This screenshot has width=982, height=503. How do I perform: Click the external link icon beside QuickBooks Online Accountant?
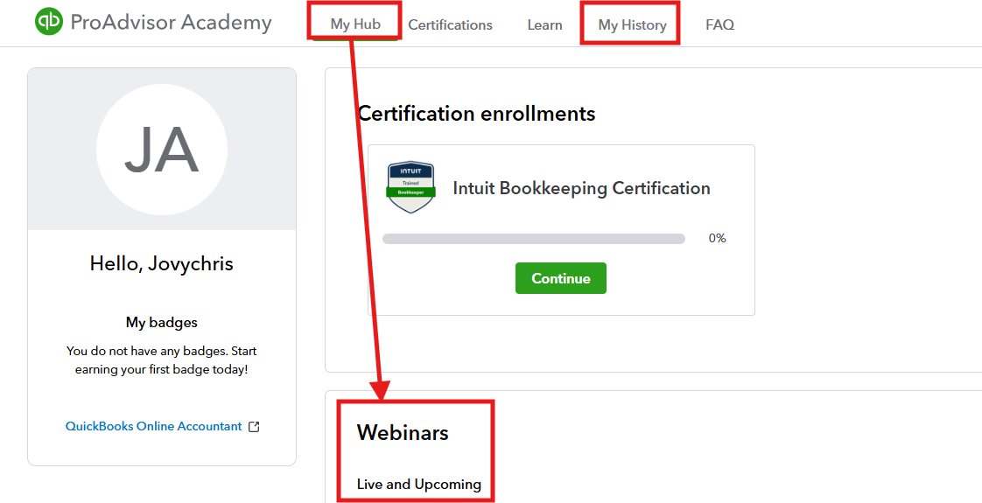(x=254, y=427)
